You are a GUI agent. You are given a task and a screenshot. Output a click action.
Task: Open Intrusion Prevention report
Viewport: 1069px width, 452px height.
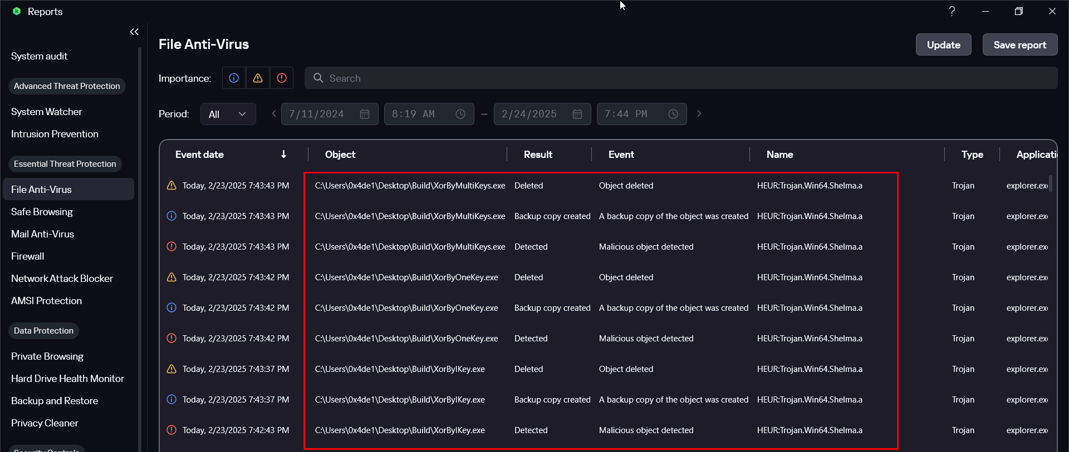pos(55,134)
